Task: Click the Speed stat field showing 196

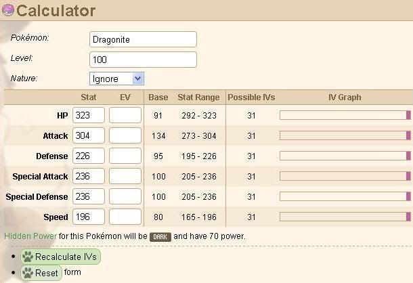Action: (x=89, y=217)
